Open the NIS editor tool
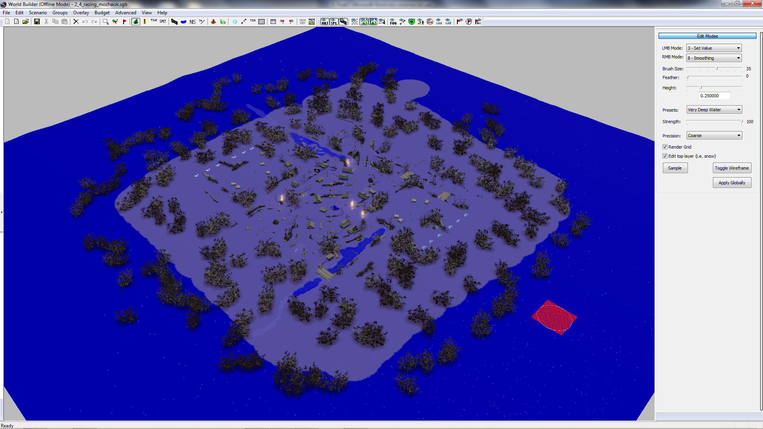This screenshot has height=429, width=763. (193, 22)
